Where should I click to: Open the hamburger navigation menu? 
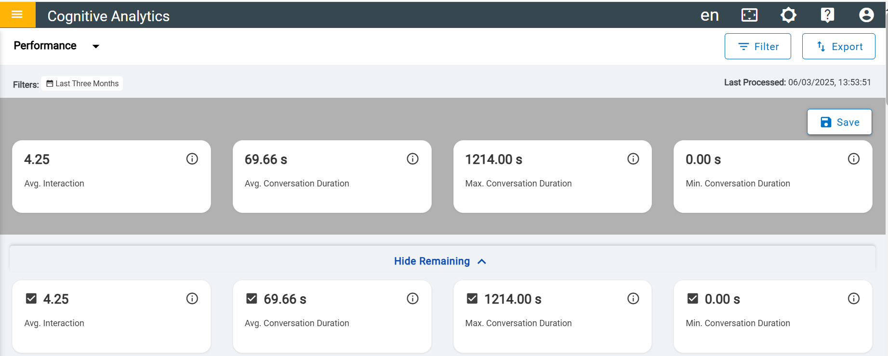point(17,14)
